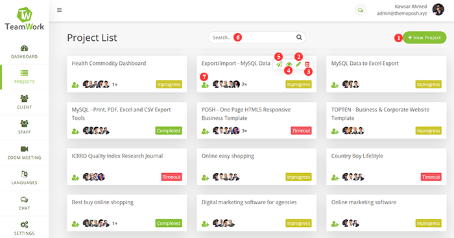Open Kawsar Ahmed profile avatar
This screenshot has width=454, height=238.
[438, 10]
